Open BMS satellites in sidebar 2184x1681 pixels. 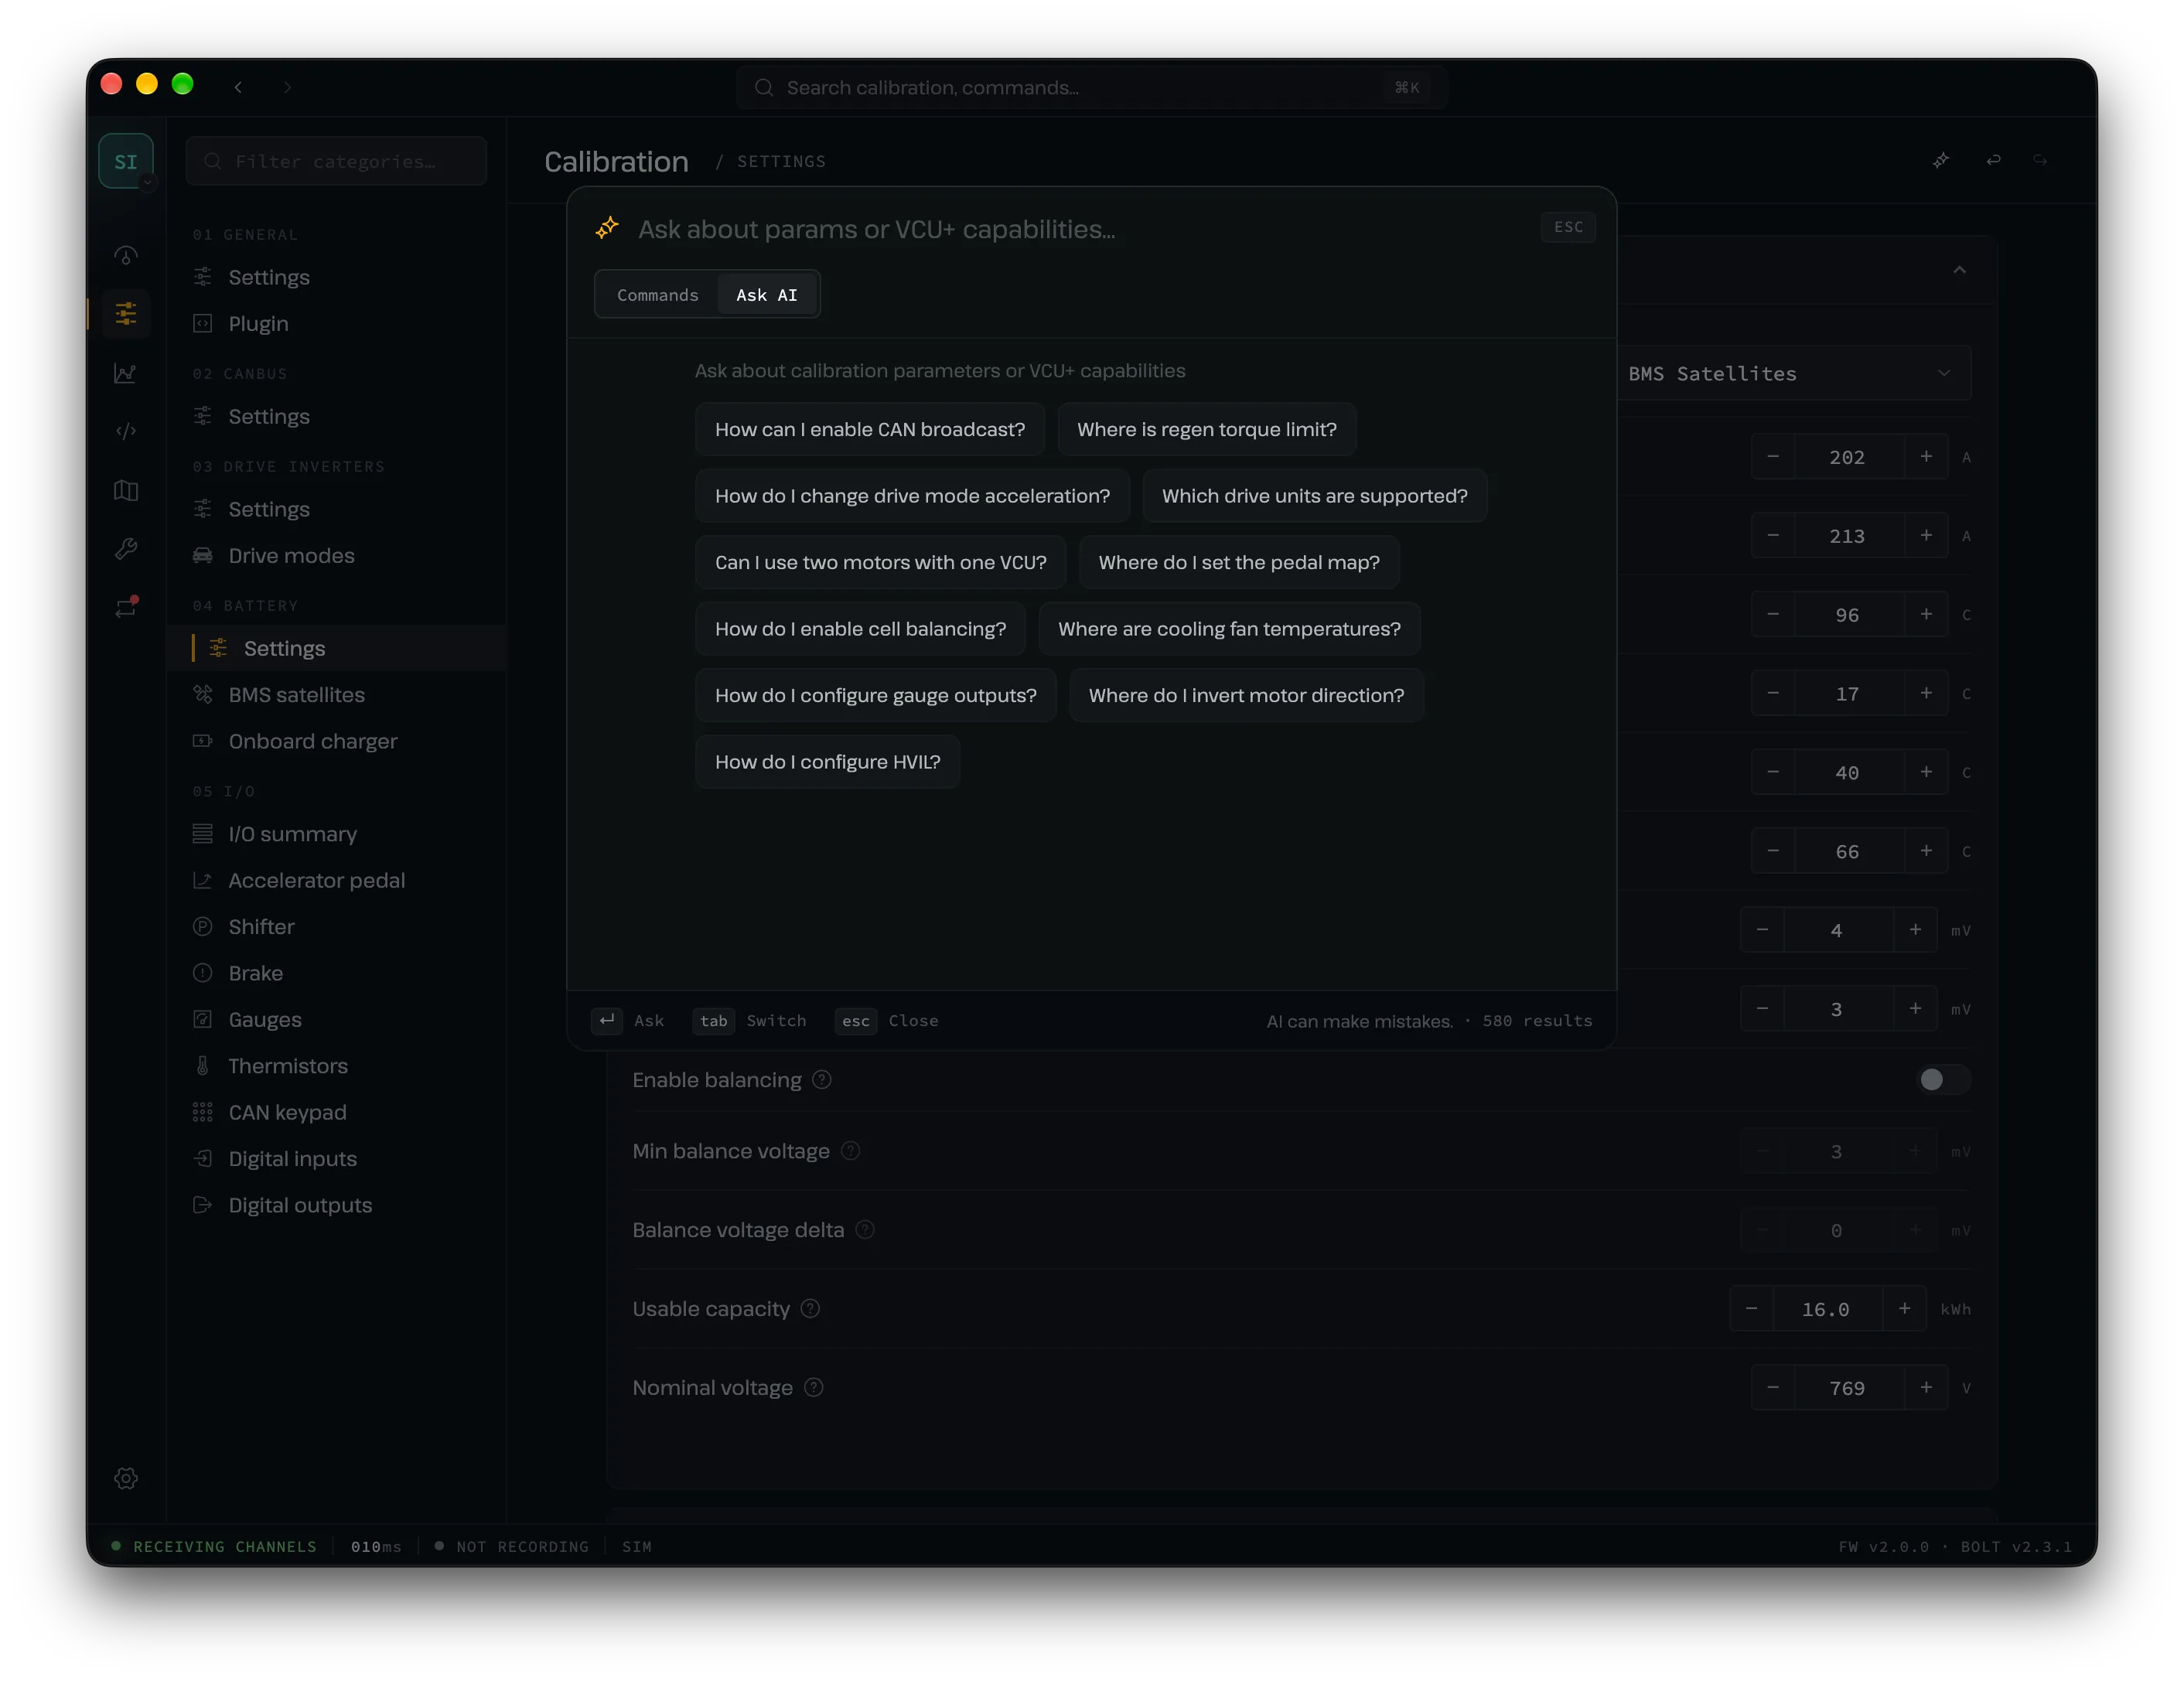coord(336,695)
